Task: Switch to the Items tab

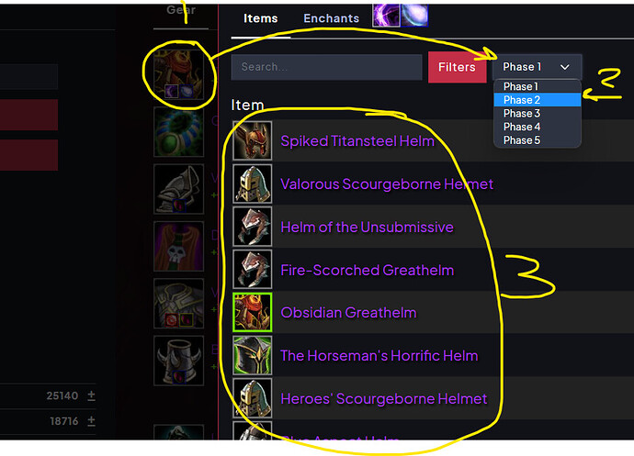Action: click(260, 18)
